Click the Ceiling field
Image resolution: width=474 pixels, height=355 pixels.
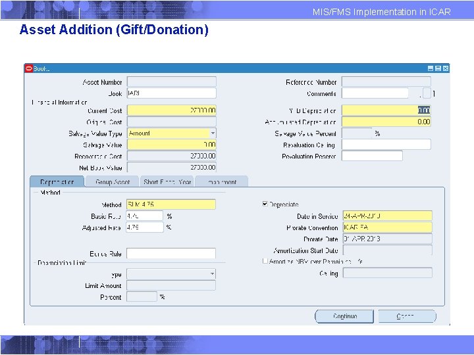pyautogui.click(x=388, y=273)
